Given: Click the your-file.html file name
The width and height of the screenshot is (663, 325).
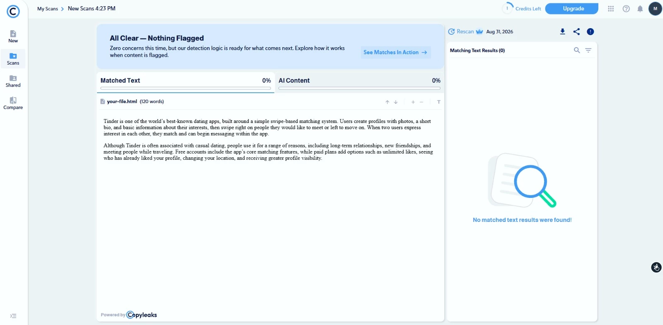Looking at the screenshot, I should [x=122, y=101].
